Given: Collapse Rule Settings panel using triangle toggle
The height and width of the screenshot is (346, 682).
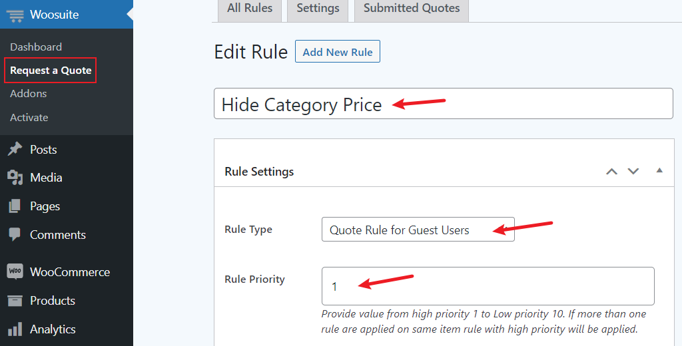Looking at the screenshot, I should click(659, 170).
